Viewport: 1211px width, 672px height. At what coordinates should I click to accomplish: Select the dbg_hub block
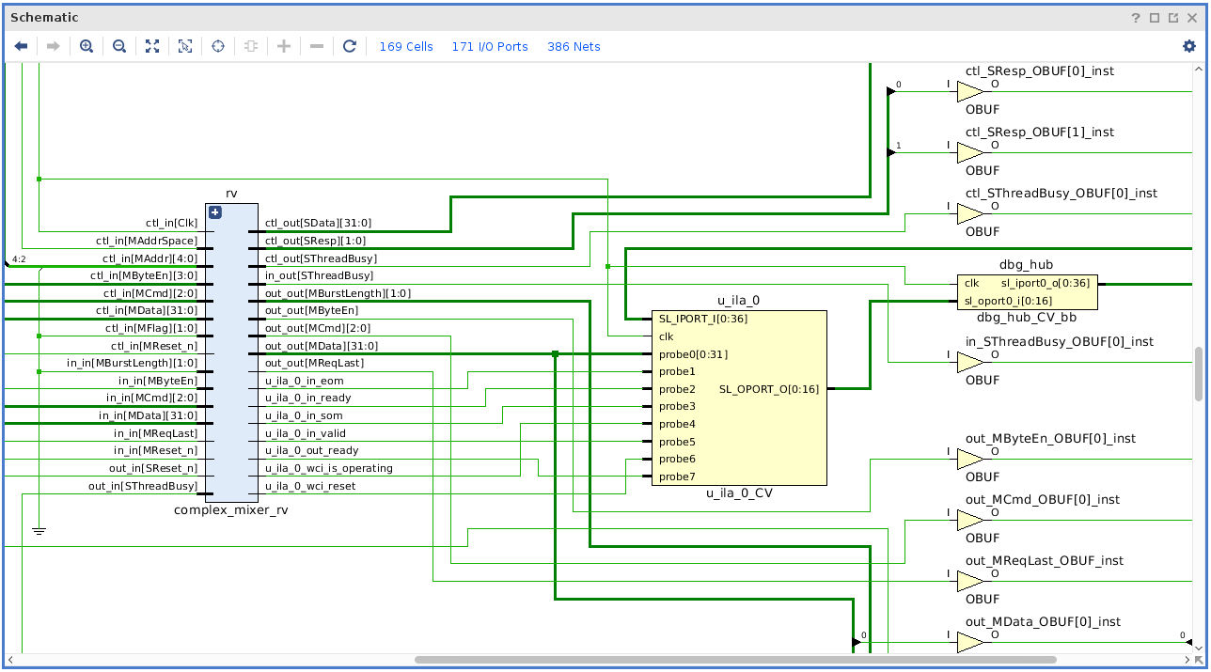pos(1027,292)
